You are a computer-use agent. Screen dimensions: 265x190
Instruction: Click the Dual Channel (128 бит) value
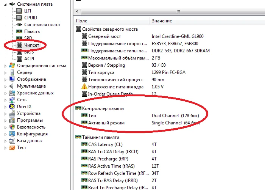click(x=175, y=116)
